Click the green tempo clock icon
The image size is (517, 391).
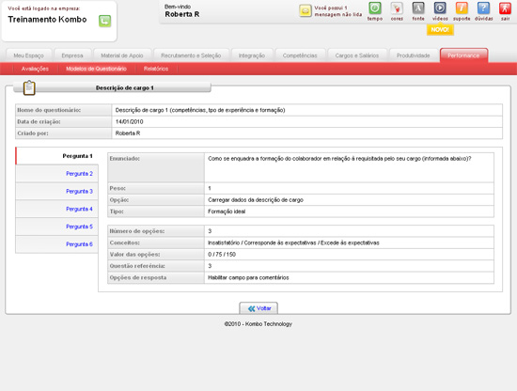(x=375, y=8)
